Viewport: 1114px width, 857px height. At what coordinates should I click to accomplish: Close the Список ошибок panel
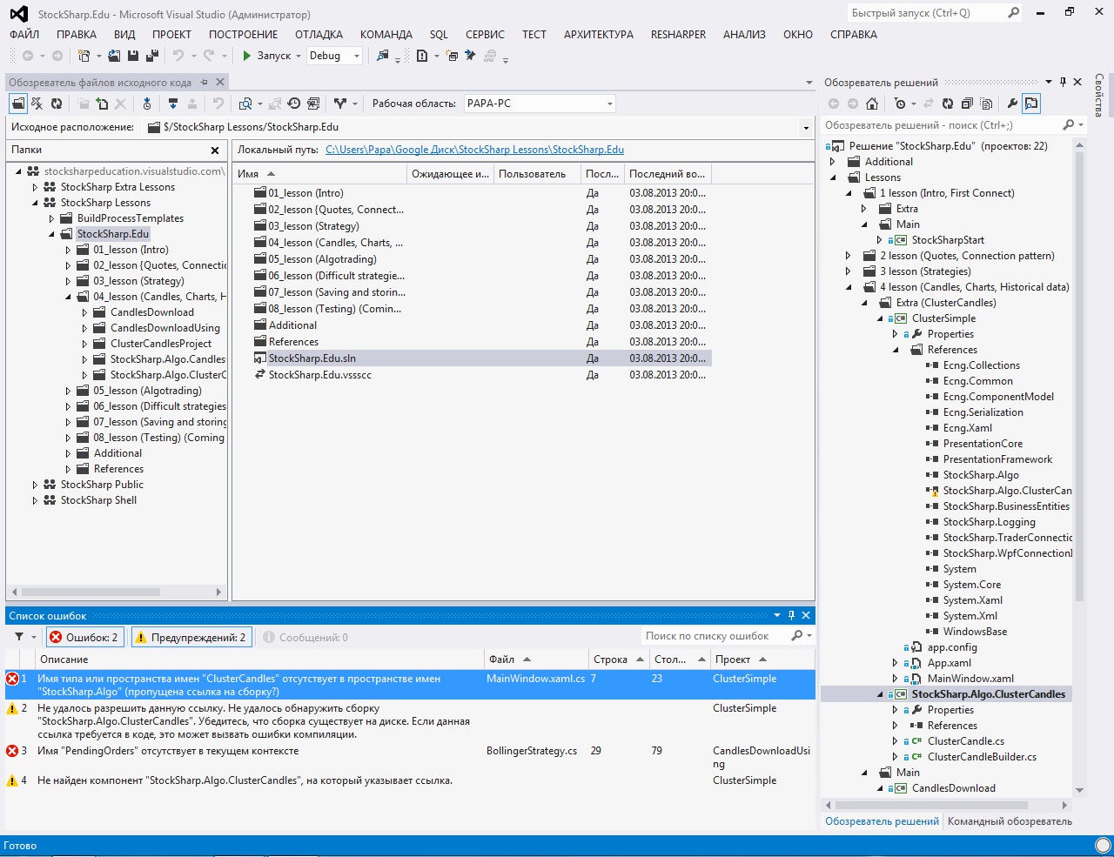(806, 615)
